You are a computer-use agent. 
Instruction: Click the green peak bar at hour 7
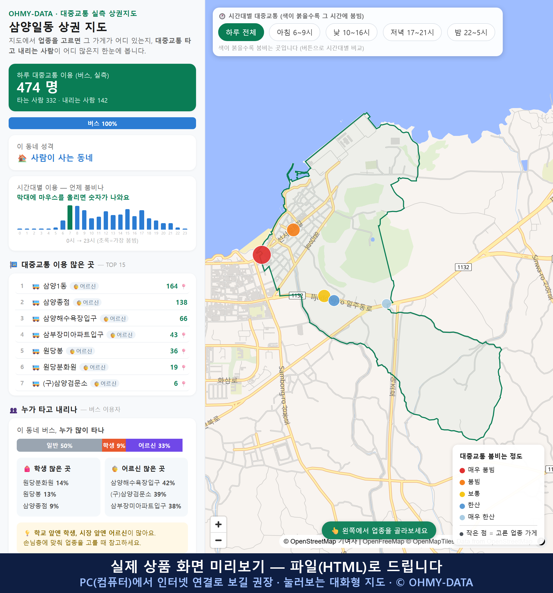pyautogui.click(x=70, y=217)
